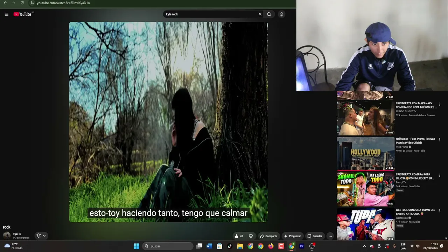Click the 'Recopi TV' channel name
448x252 pixels.
pyautogui.click(x=401, y=182)
